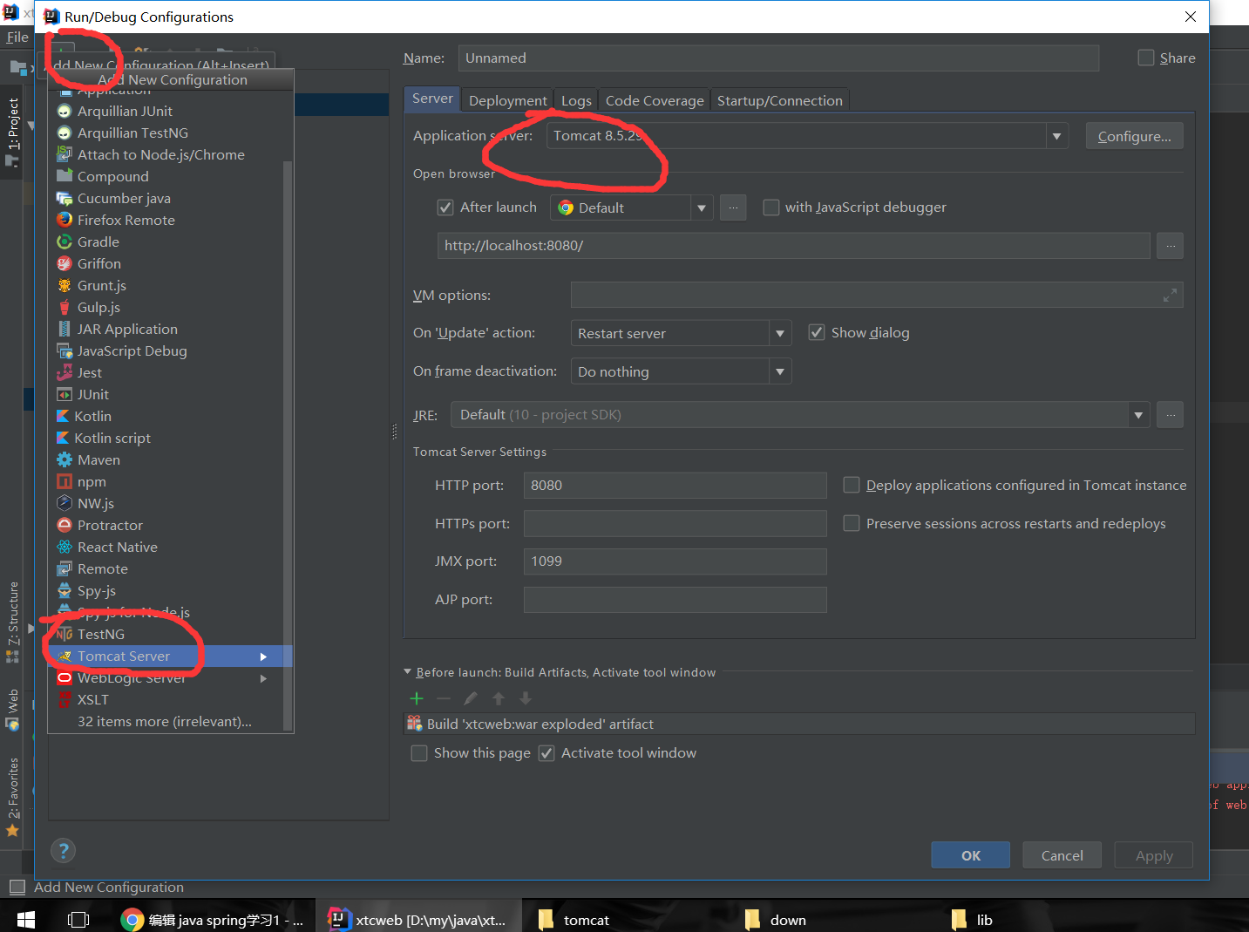Click browse button next to JRE
The height and width of the screenshot is (932, 1249).
pos(1170,415)
